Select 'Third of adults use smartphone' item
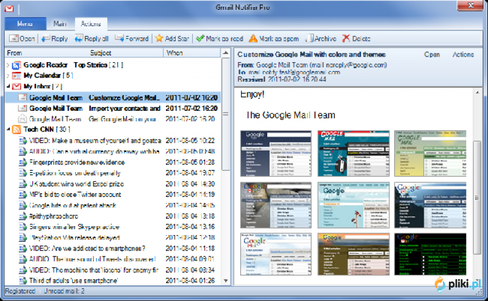488x301 pixels. [x=113, y=280]
